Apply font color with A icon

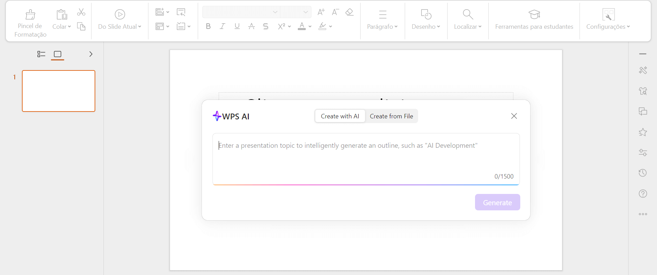pyautogui.click(x=302, y=26)
